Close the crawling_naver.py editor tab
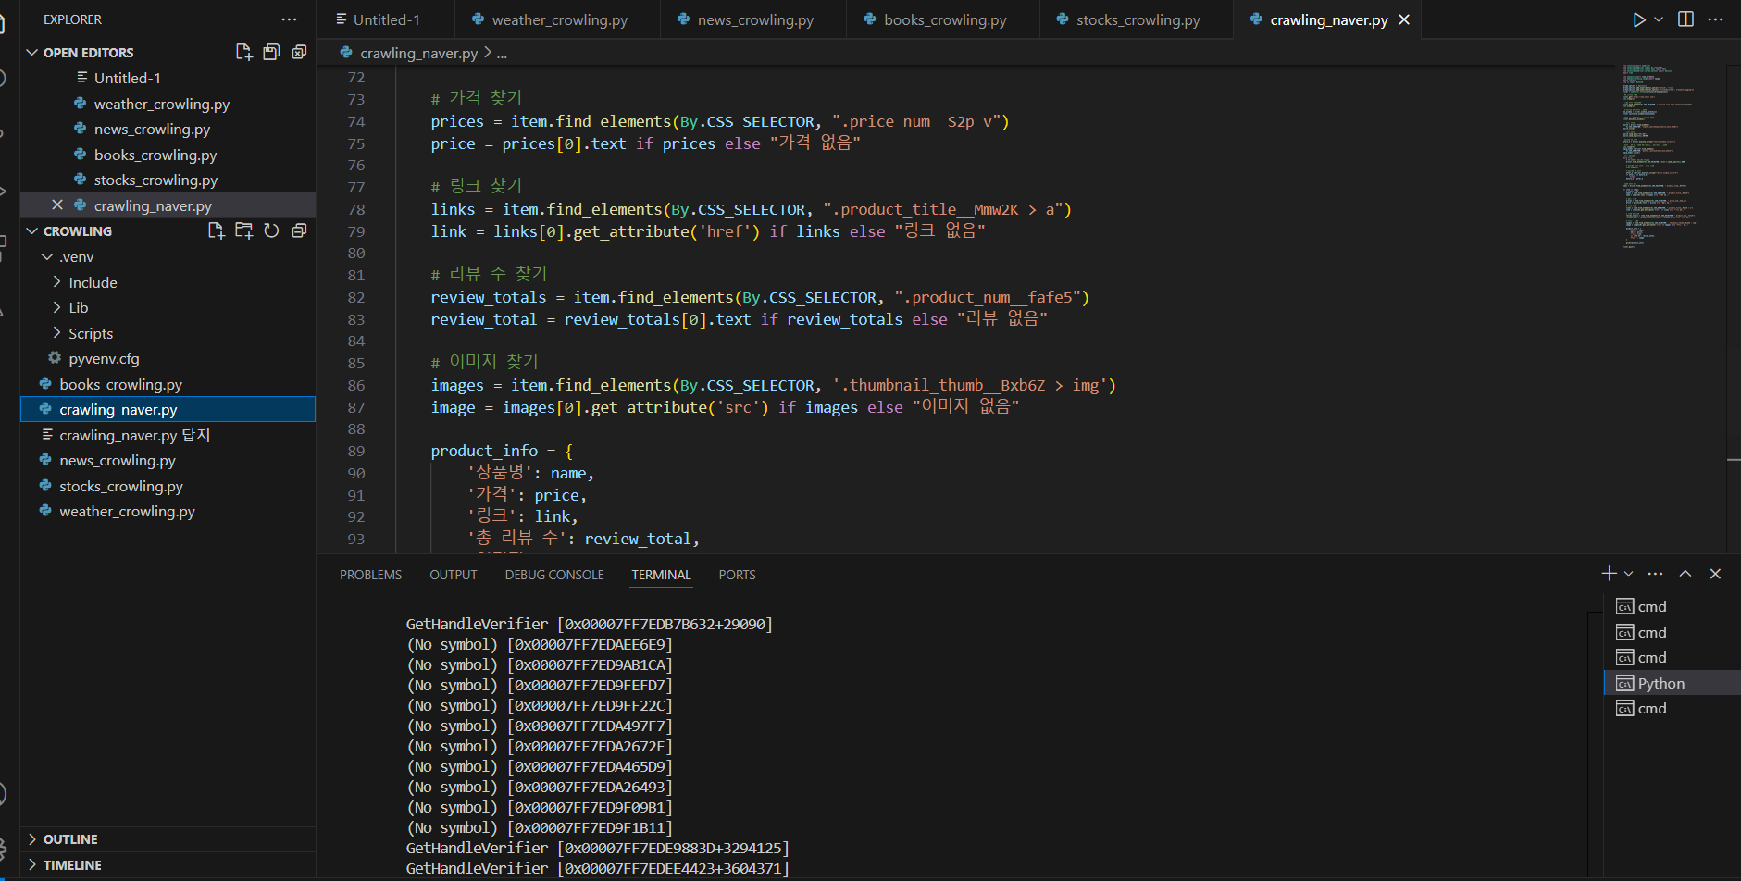 (1404, 19)
